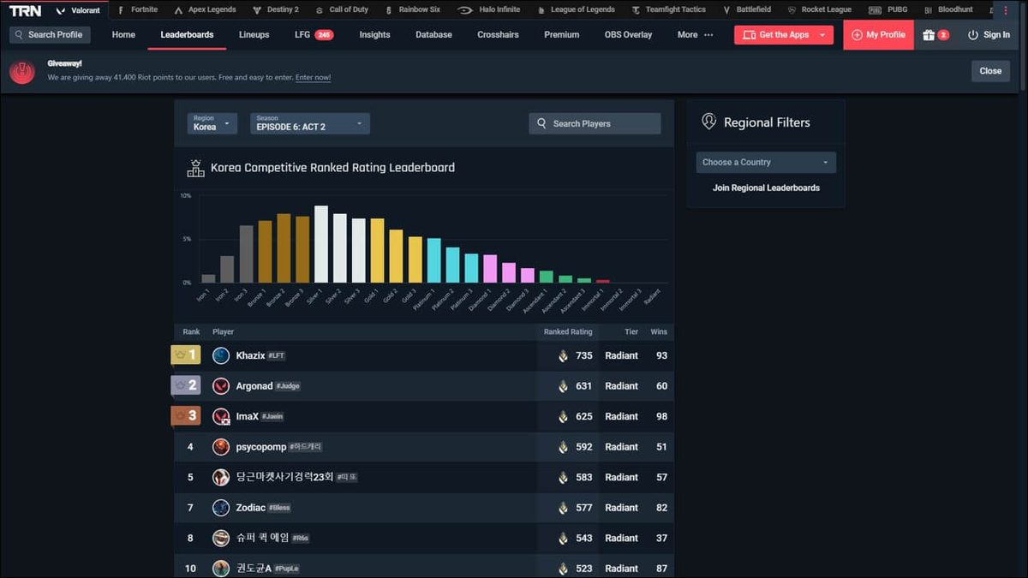
Task: Open the LFG navigation item
Action: click(314, 35)
